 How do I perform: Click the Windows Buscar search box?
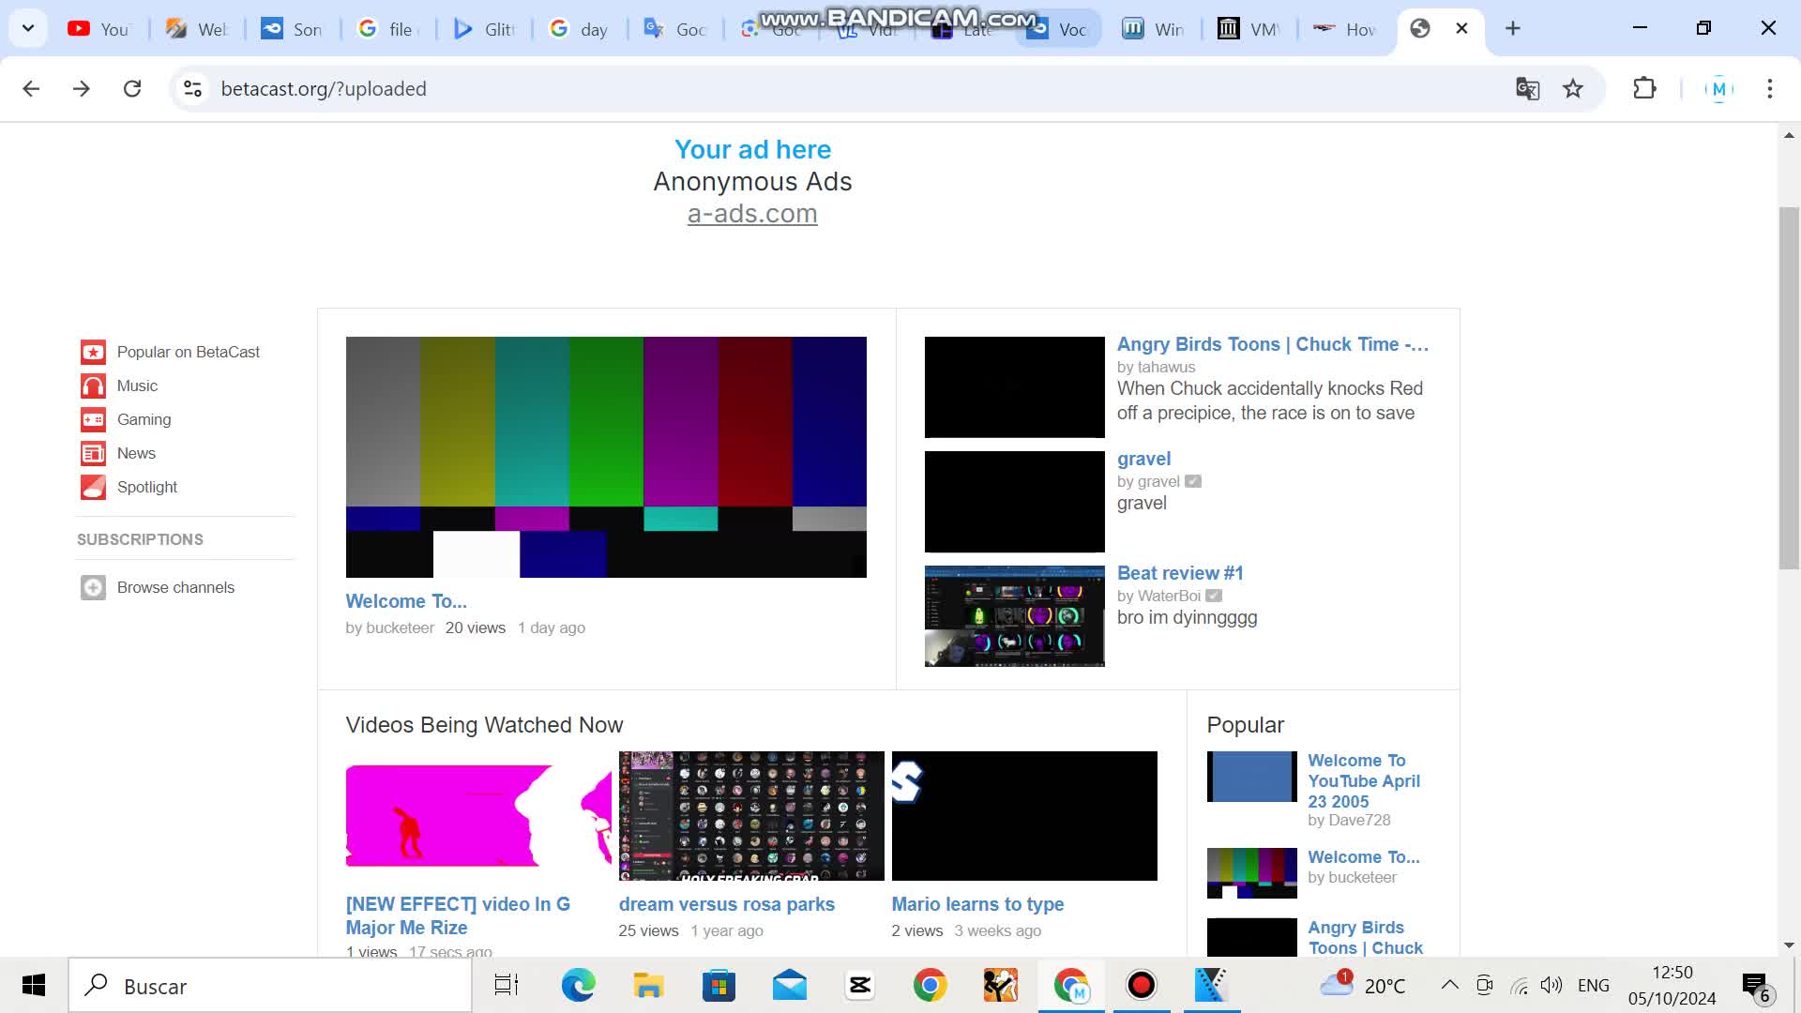(270, 985)
